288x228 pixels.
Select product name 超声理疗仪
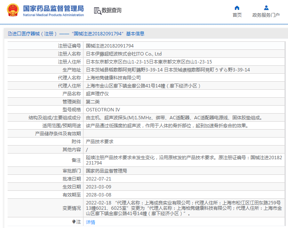[x=97, y=93]
